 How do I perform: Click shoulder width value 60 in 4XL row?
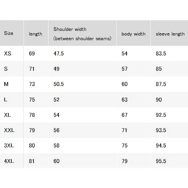point(56,161)
